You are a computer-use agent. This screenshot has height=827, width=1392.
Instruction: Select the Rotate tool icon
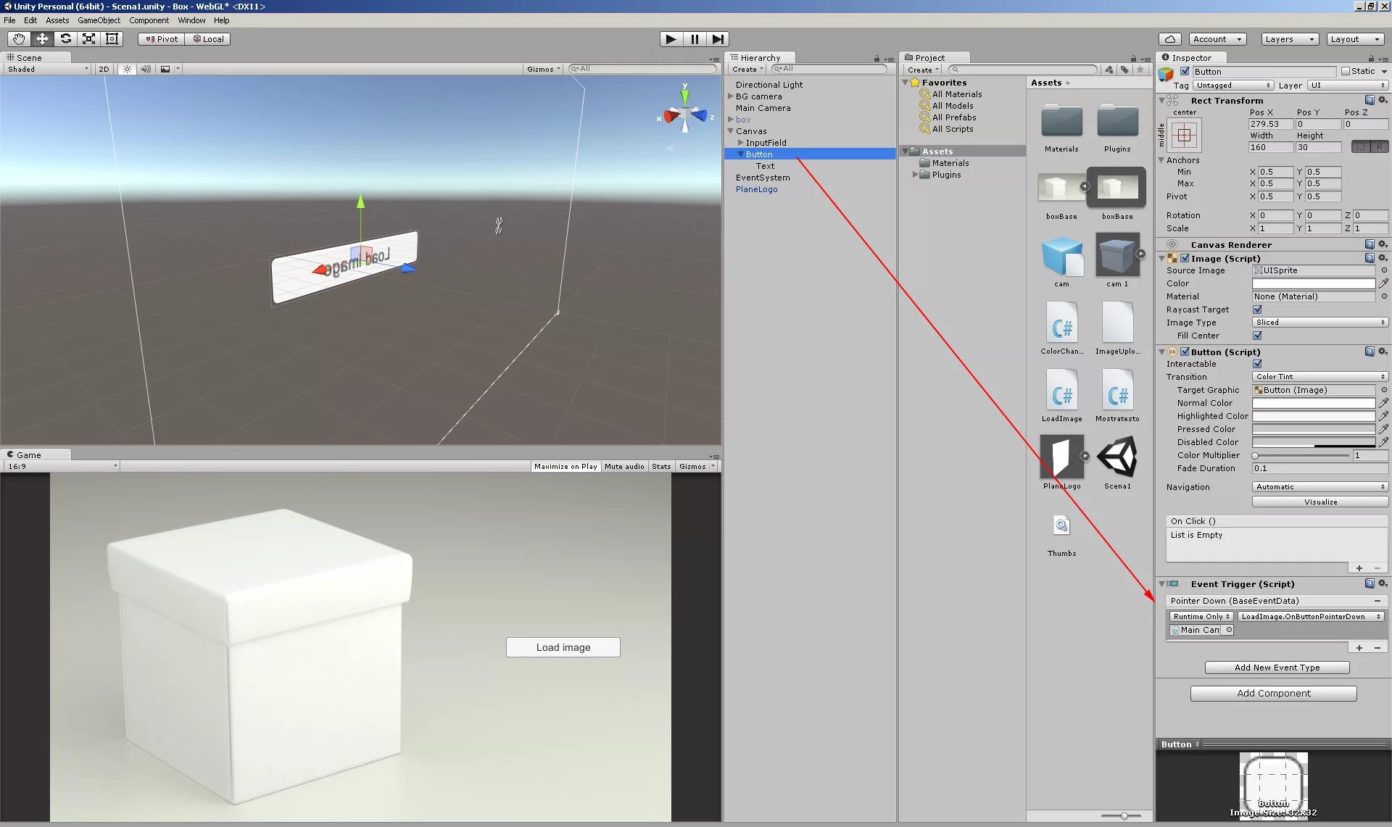(65, 39)
